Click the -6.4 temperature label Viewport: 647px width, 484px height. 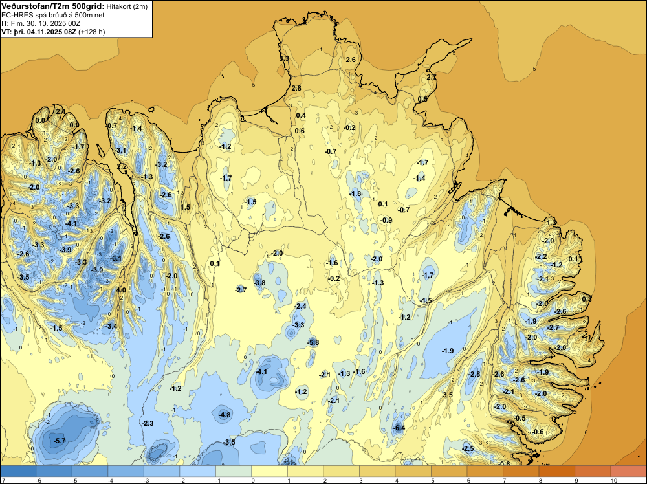click(399, 428)
